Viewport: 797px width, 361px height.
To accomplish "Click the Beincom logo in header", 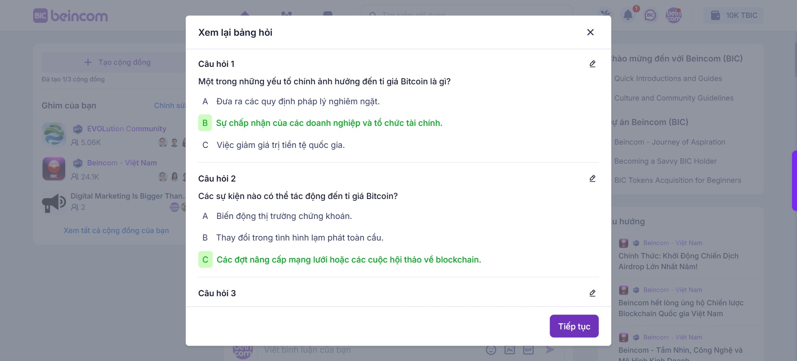I will 71,16.
